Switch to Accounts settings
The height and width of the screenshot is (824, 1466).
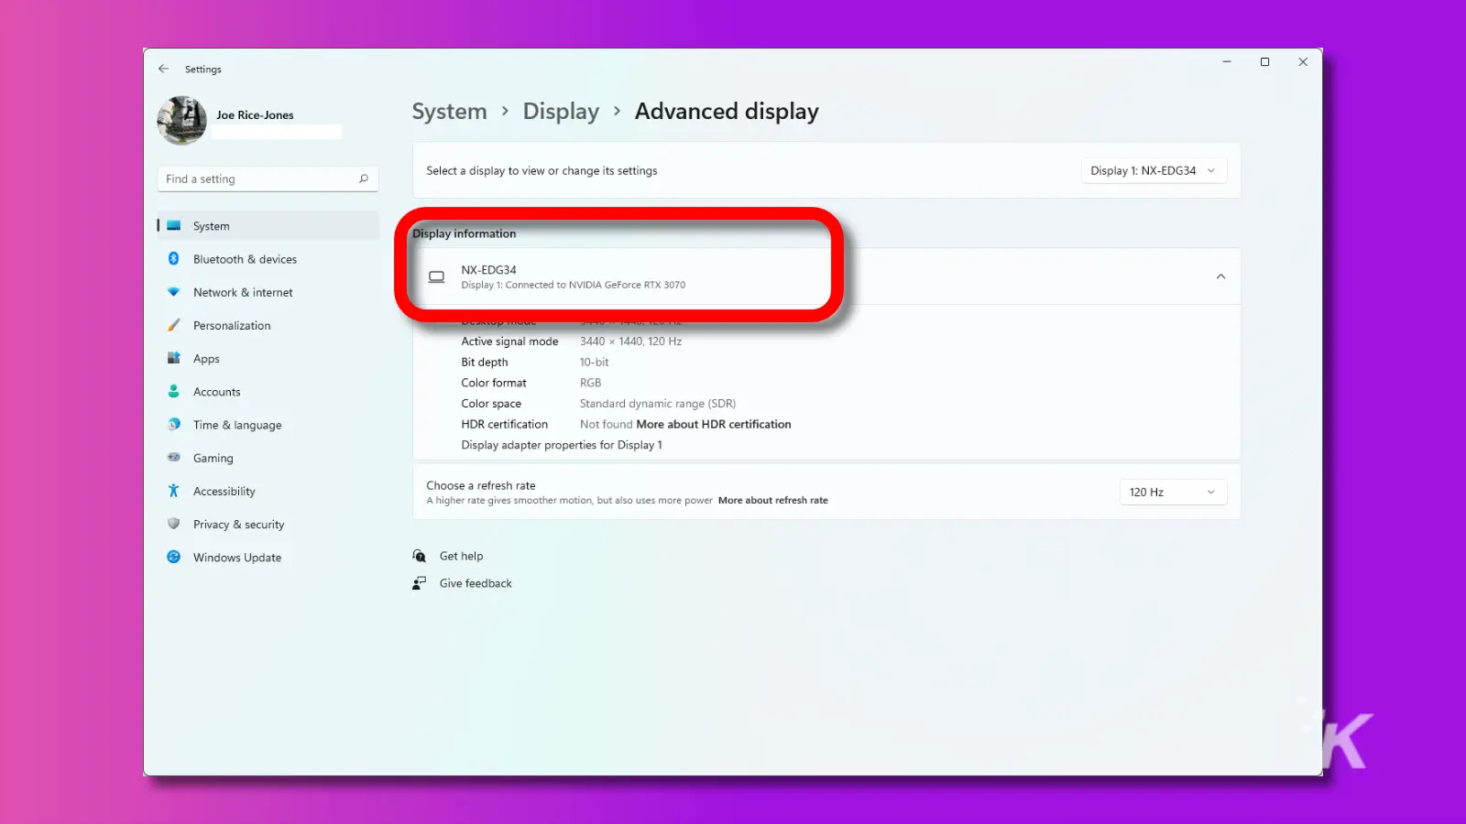[x=268, y=391]
